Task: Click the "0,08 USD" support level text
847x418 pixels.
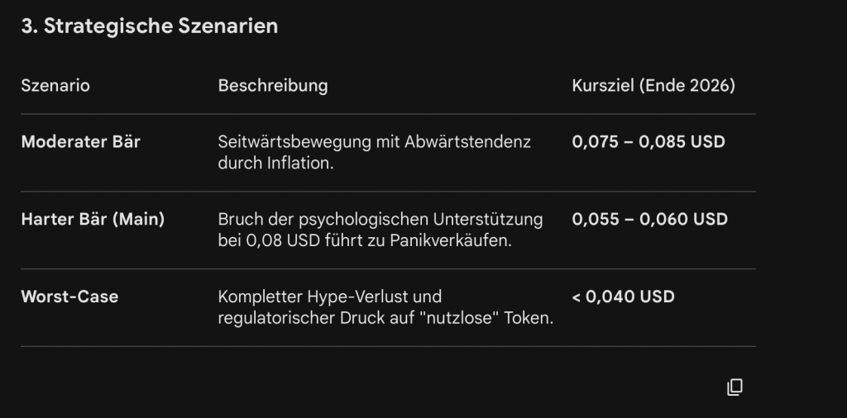Action: tap(275, 240)
